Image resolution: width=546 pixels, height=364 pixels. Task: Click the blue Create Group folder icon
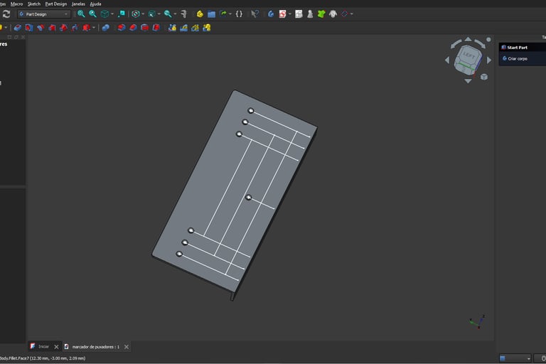click(x=211, y=14)
